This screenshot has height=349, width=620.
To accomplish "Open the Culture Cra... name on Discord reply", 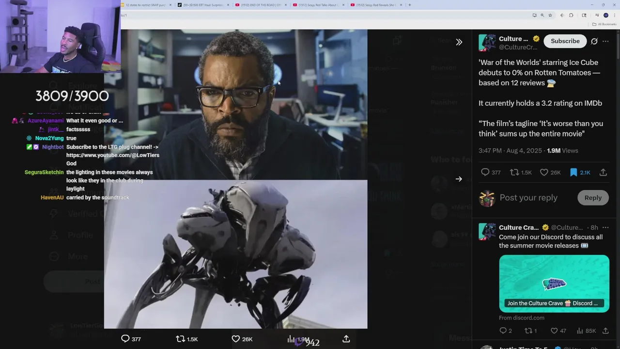I will (519, 227).
